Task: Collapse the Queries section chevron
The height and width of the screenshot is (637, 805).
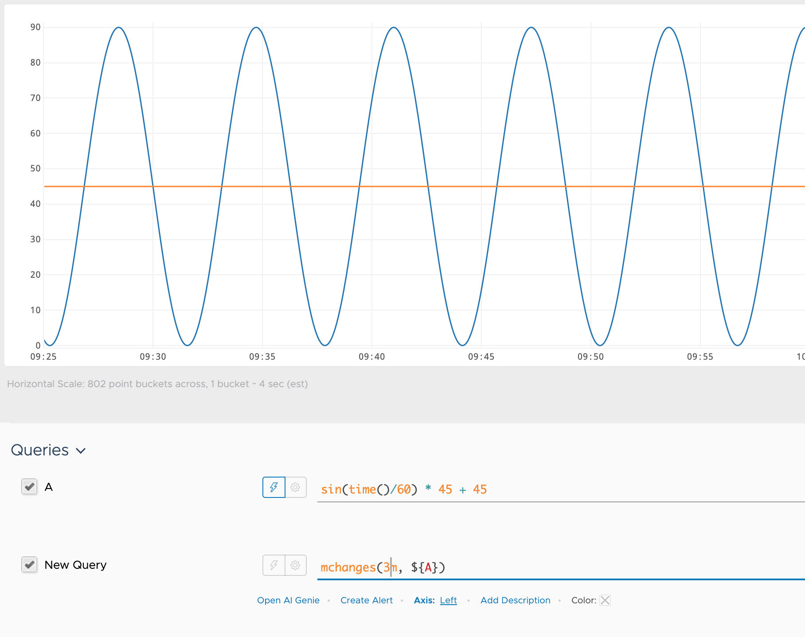Action: coord(81,451)
